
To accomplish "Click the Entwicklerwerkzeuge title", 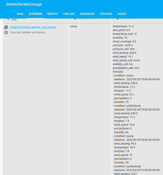I will (24, 4).
